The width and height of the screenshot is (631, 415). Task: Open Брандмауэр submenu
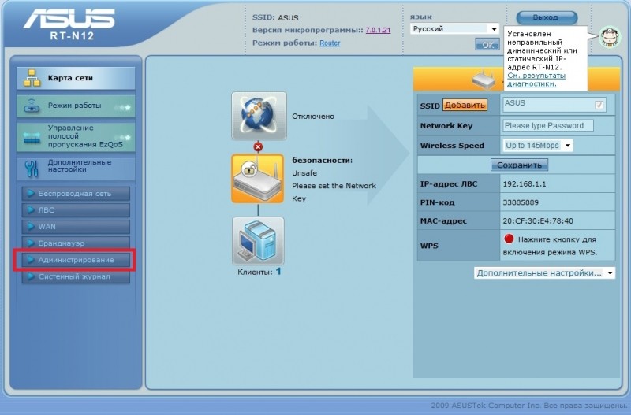tap(76, 243)
